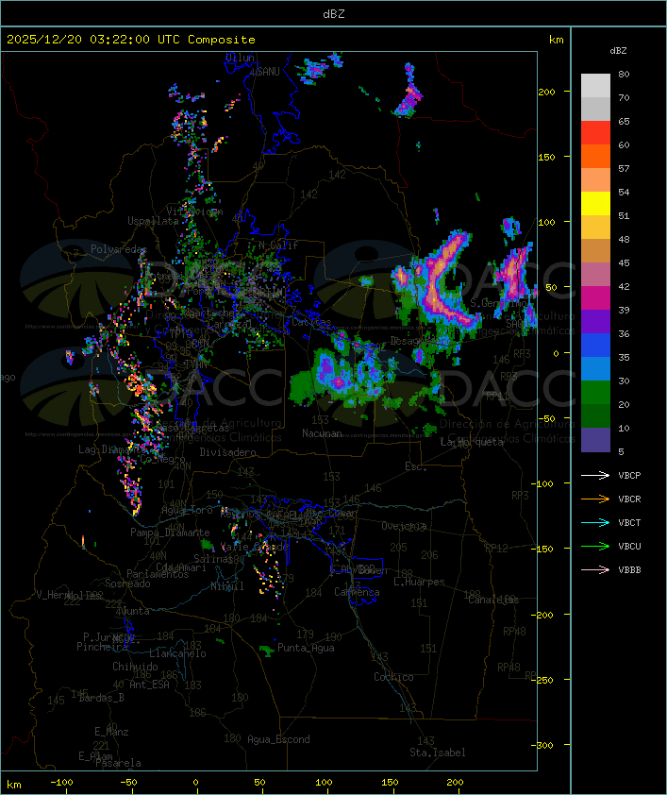Screen dimensions: 667x795
Task: Select the slate 5-10 dBZ legend swatch
Action: point(595,440)
